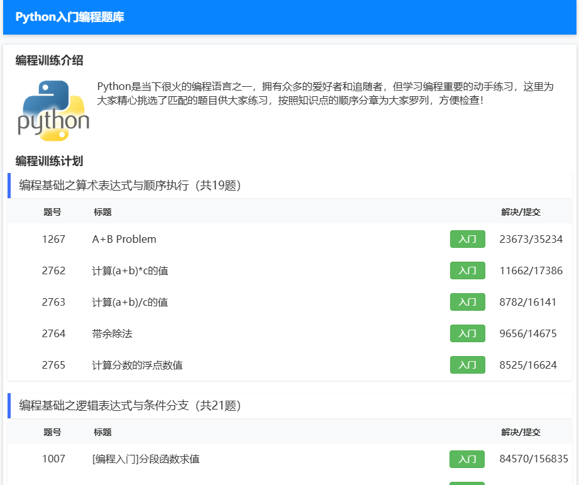Click 标题 column header in the 逻辑表达式与条件分支 table
Screen dimensions: 579x485
click(x=102, y=432)
